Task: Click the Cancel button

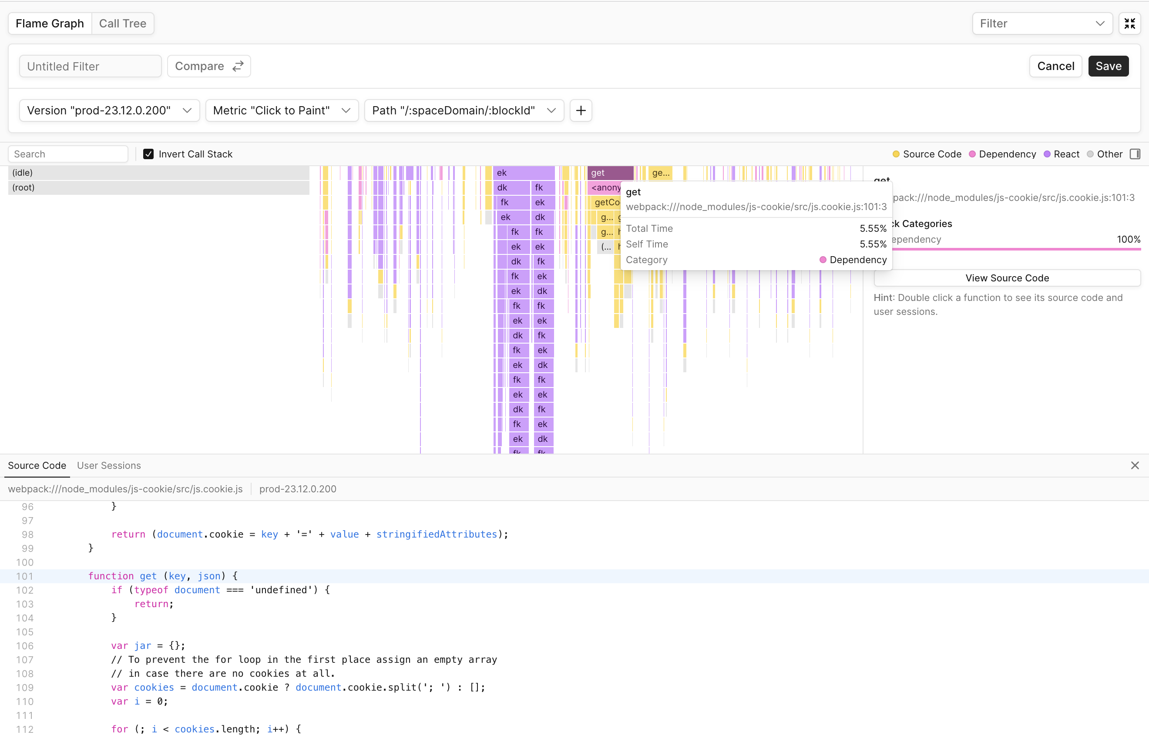Action: 1055,66
